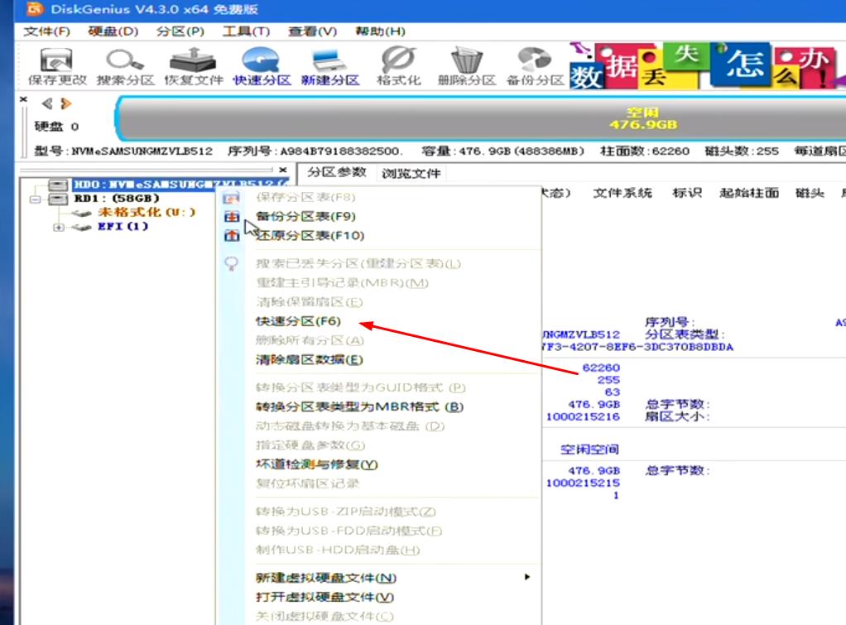Select 打开虚拟硬盘文件(V) menu entry
846x625 pixels.
click(x=324, y=598)
